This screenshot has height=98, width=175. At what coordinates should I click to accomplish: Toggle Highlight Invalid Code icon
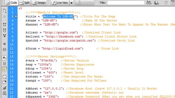pyautogui.click(x=4, y=63)
